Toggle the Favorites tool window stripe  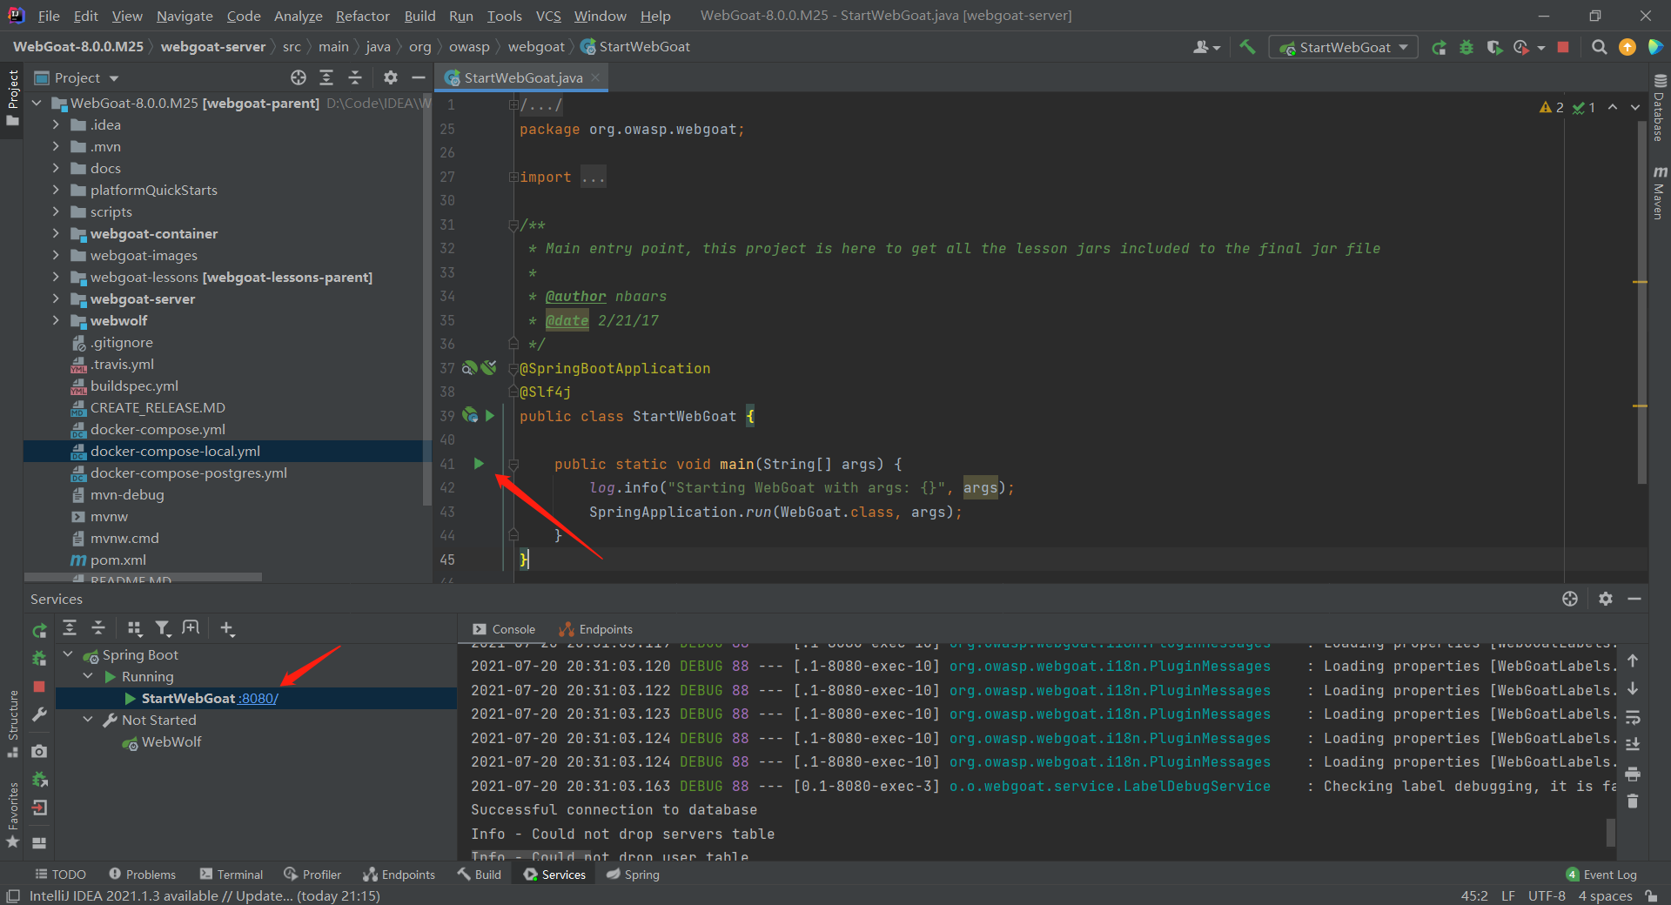click(x=12, y=815)
